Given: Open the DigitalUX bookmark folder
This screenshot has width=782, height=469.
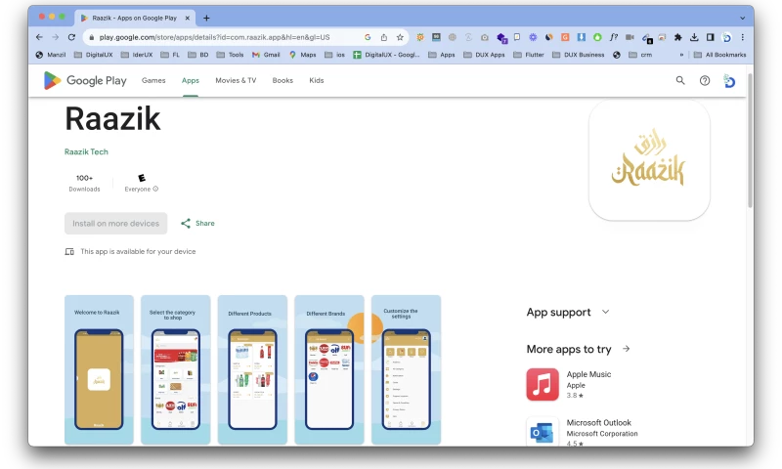Looking at the screenshot, I should click(93, 55).
